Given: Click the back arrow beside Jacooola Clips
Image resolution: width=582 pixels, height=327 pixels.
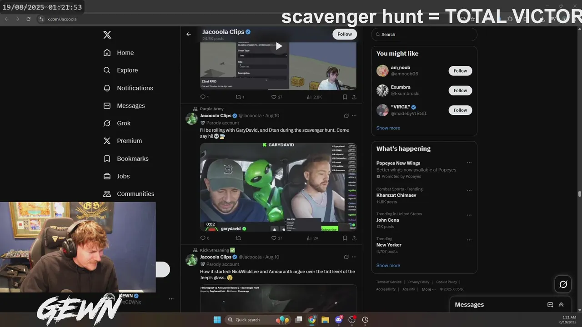Looking at the screenshot, I should 189,34.
